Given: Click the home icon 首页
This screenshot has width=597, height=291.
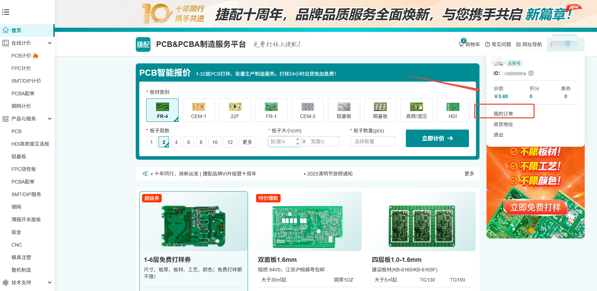Looking at the screenshot, I should [6, 30].
